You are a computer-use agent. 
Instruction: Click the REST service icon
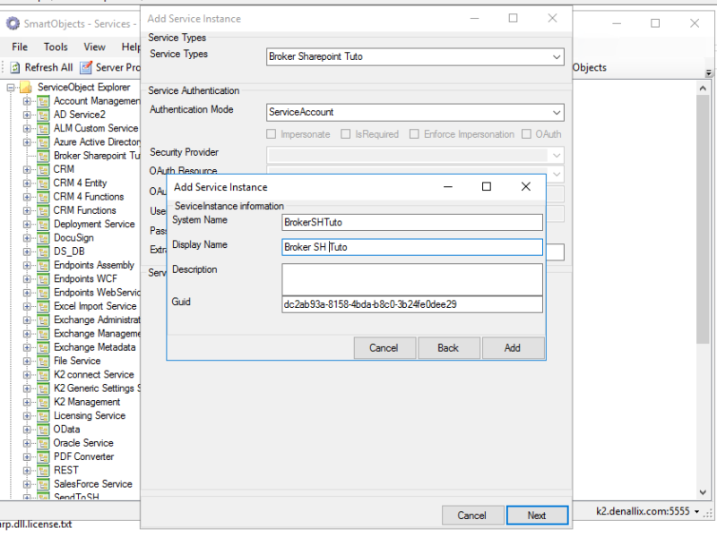point(43,470)
